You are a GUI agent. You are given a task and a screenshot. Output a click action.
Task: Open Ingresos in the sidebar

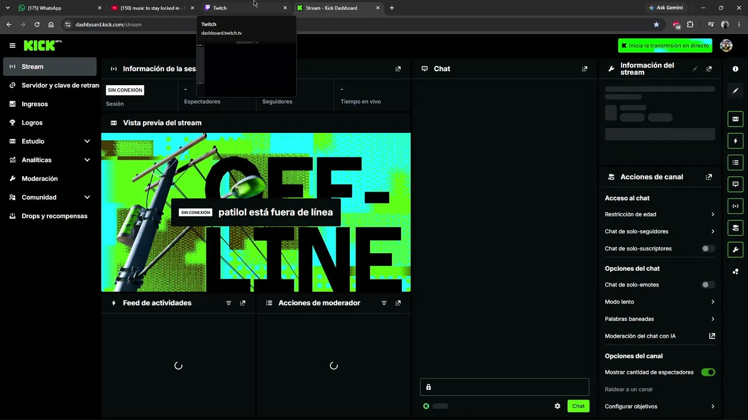pyautogui.click(x=50, y=104)
